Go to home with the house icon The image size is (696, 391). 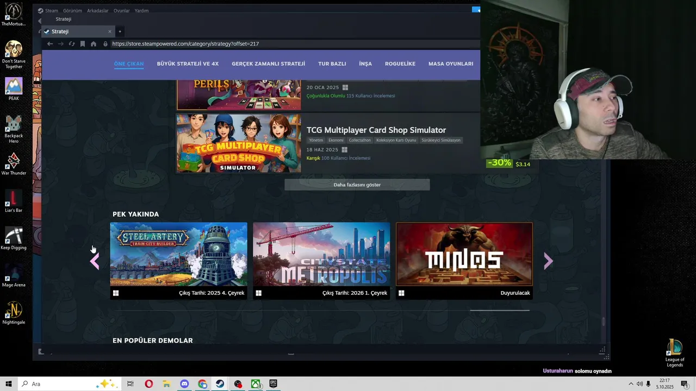point(94,43)
